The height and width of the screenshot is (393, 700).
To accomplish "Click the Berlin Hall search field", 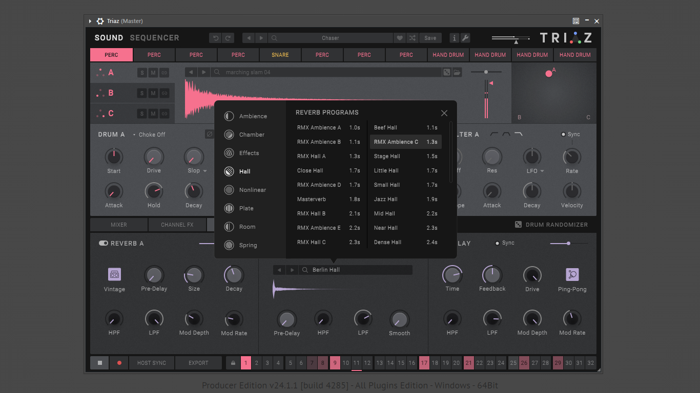I will click(356, 270).
